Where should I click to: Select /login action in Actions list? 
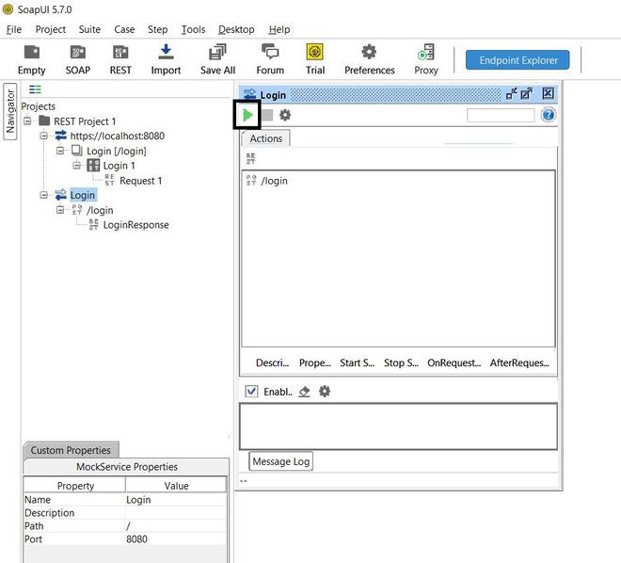tap(274, 181)
